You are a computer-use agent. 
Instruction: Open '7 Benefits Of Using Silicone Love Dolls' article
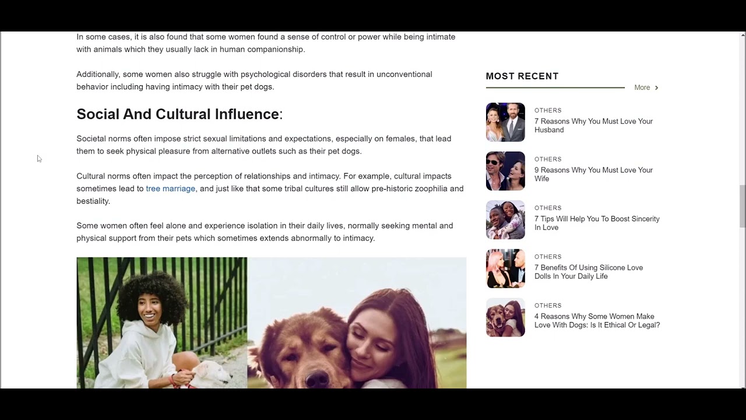589,272
